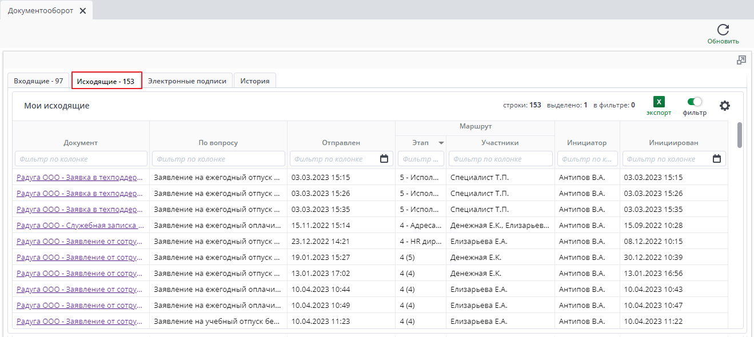
Task: Select initiated date 30.12.2022 10:39
Action: pyautogui.click(x=674, y=258)
